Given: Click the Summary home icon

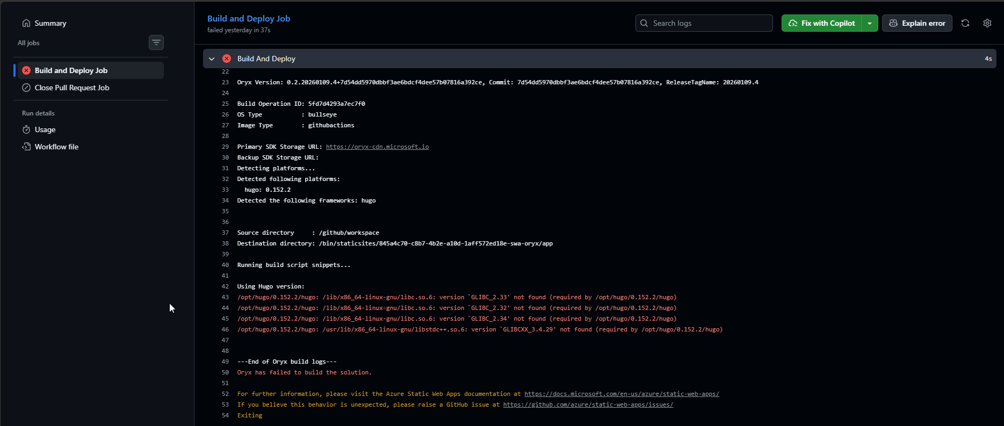Looking at the screenshot, I should 26,23.
